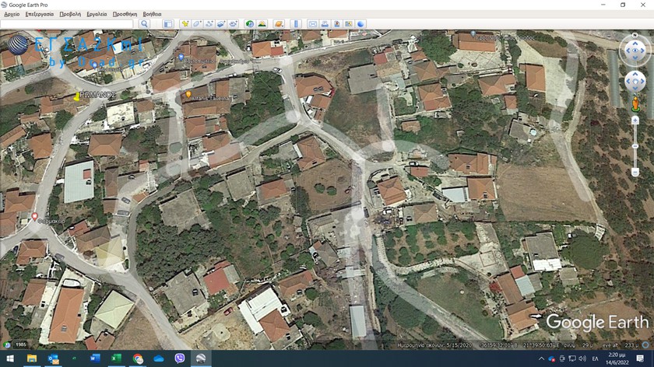Select the Add Path tool

[209, 24]
